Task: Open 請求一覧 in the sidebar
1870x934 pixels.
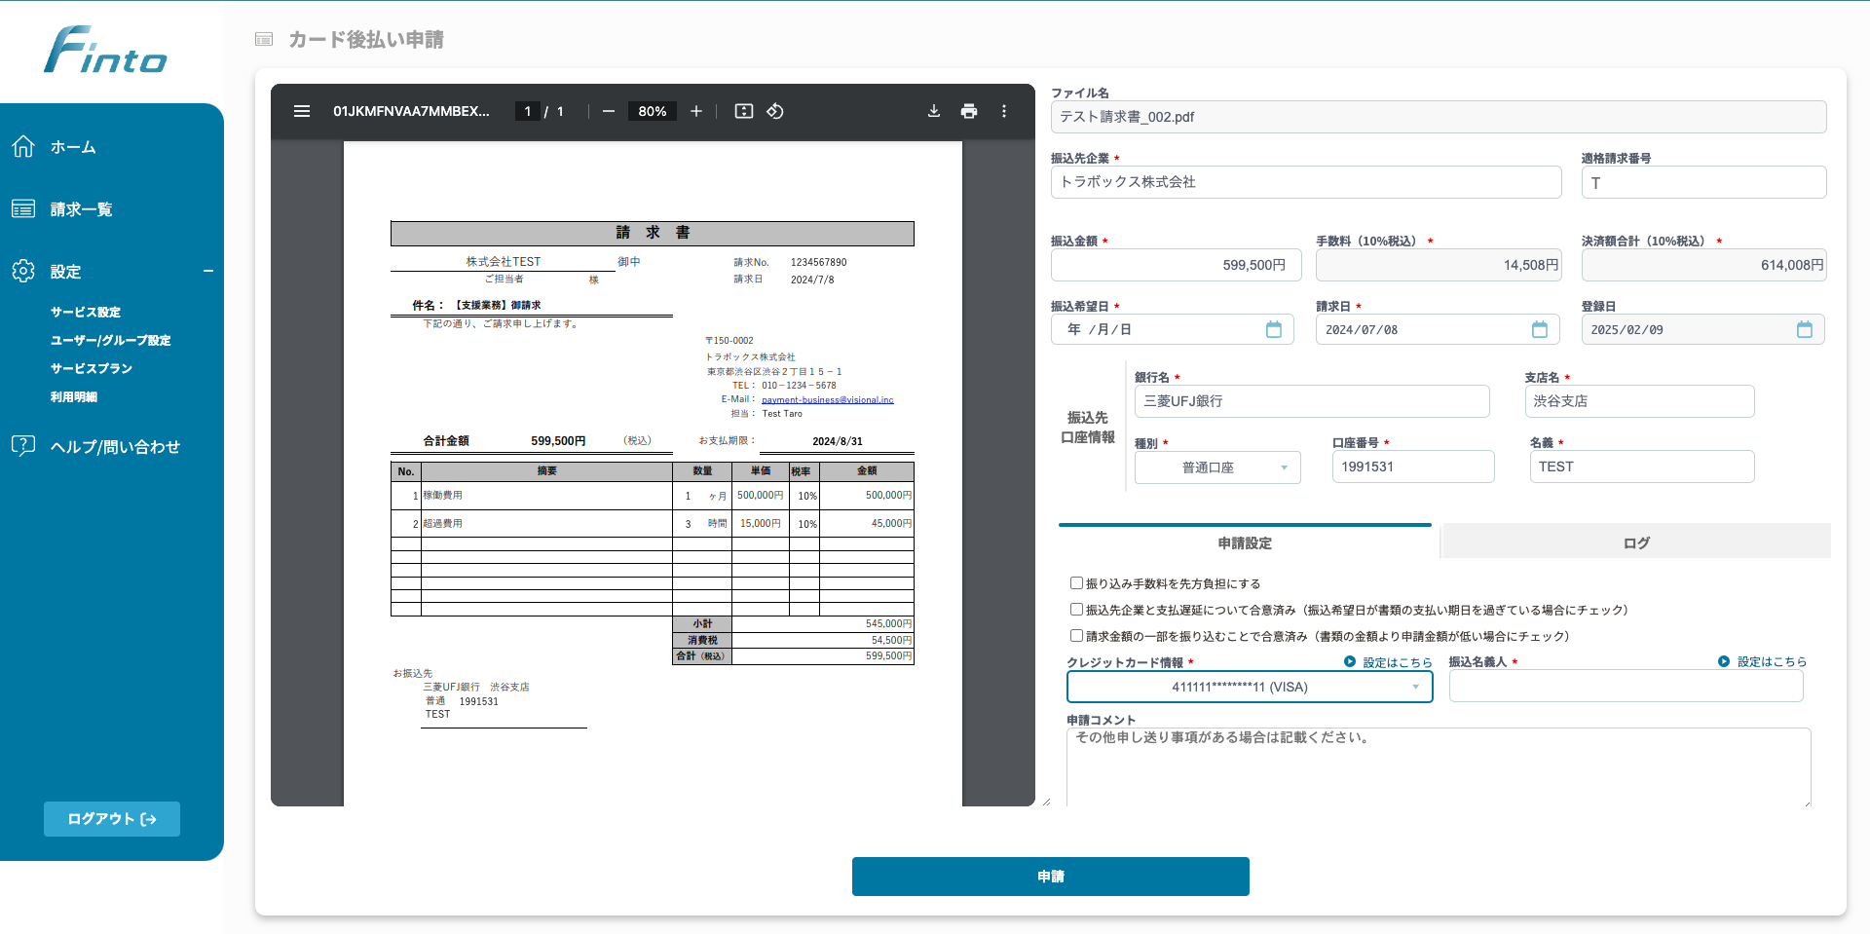Action: click(x=82, y=209)
